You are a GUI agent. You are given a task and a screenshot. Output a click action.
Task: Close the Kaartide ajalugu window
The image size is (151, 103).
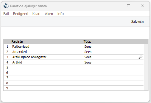point(142,6)
